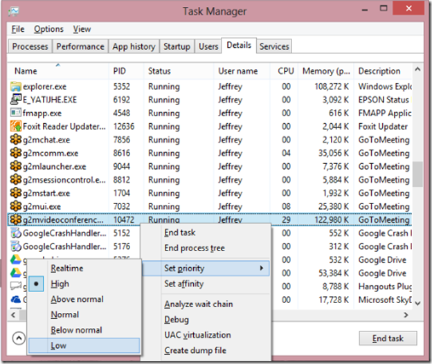Click the fmapp.exe process icon
This screenshot has width=432, height=364.
click(16, 113)
